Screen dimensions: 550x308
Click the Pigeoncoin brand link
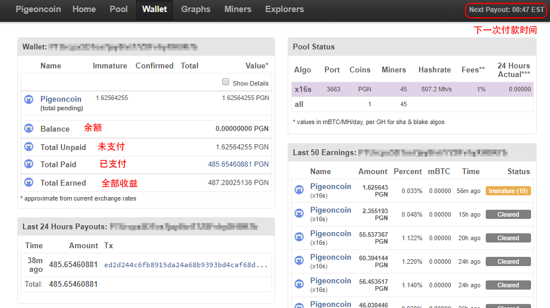point(38,9)
